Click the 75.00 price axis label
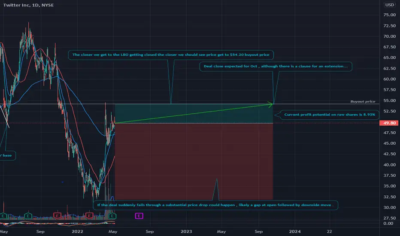400x236 pixels. (390, 15)
